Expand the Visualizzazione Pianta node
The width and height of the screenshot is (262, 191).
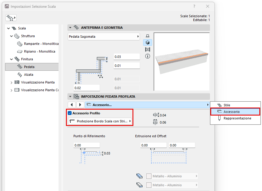click(x=11, y=83)
